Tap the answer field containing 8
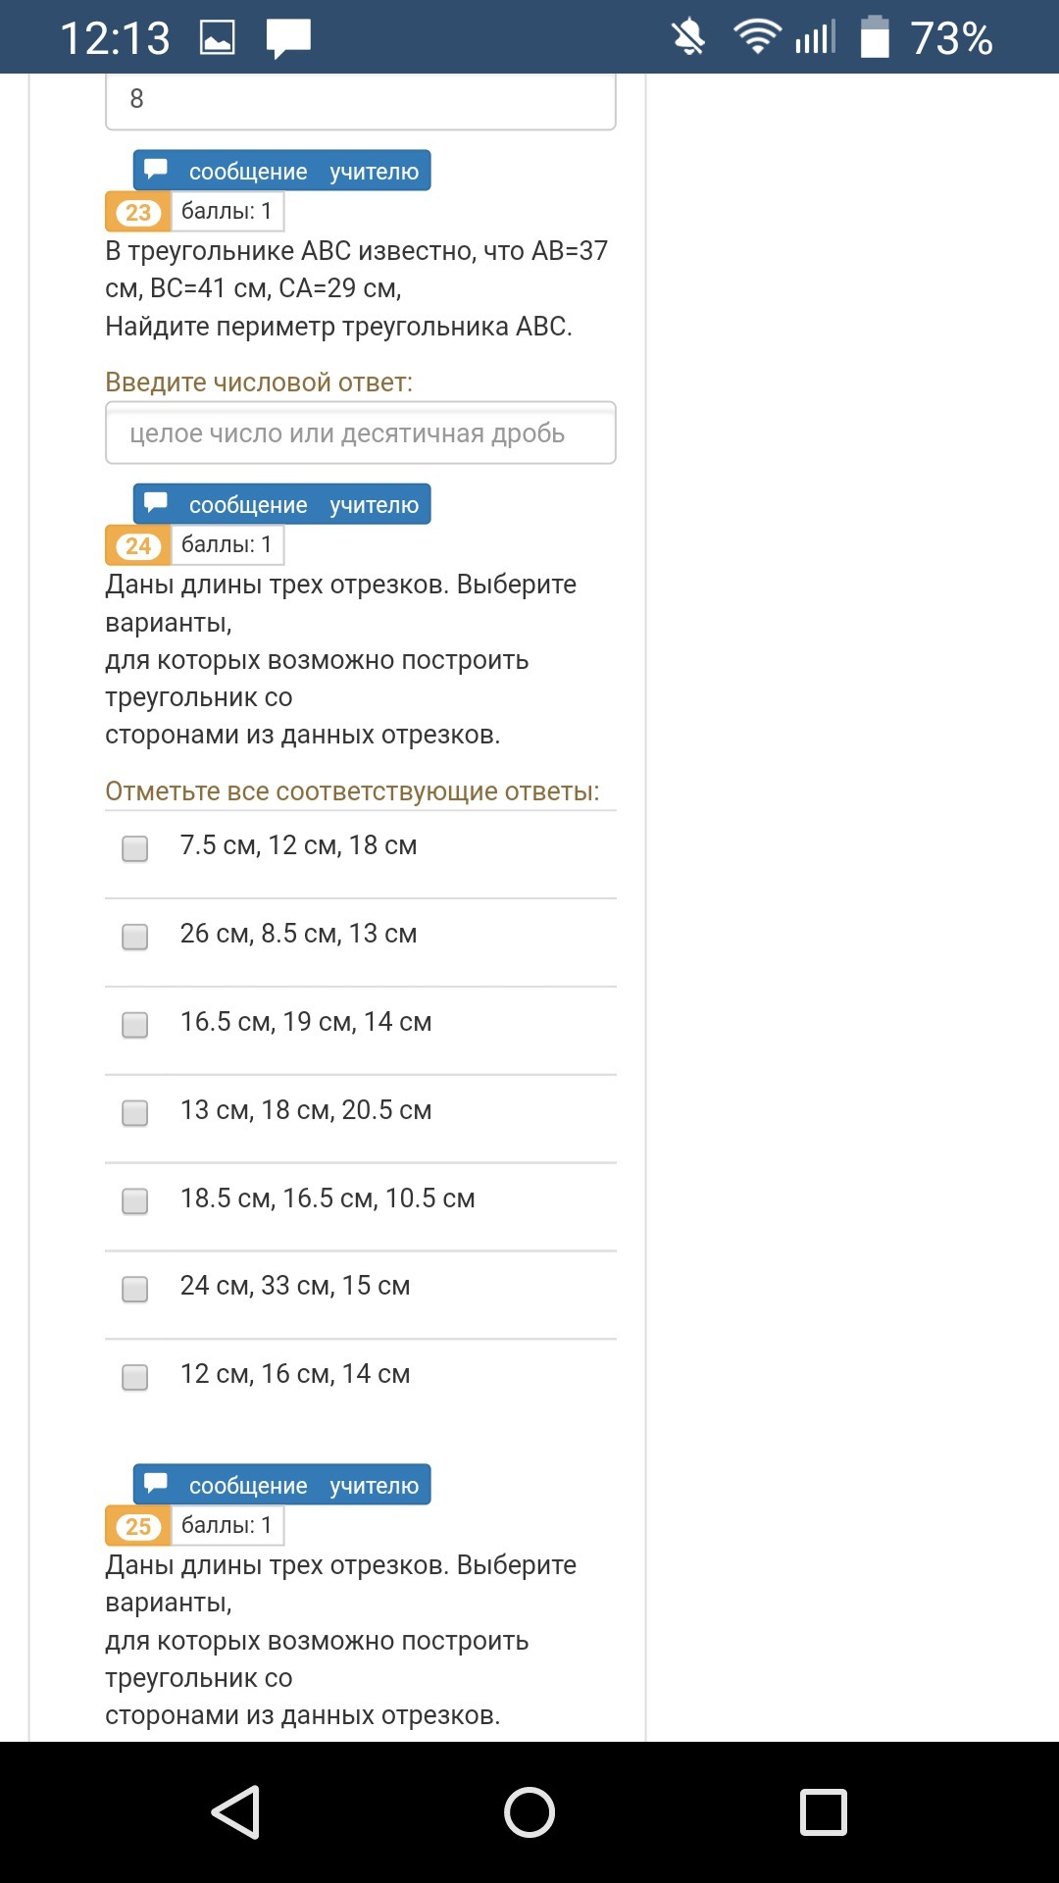Viewport: 1059px width, 1883px height. click(x=360, y=99)
